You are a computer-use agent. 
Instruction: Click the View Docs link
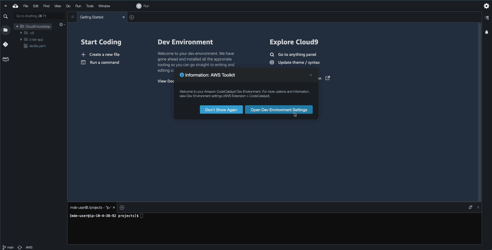coord(166,81)
